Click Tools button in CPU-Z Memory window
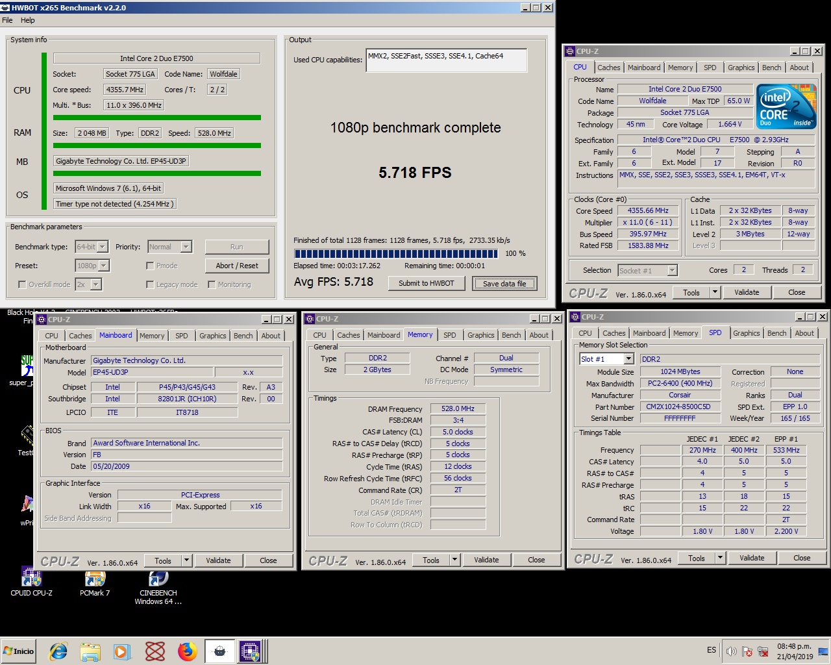This screenshot has width=831, height=665. point(431,560)
